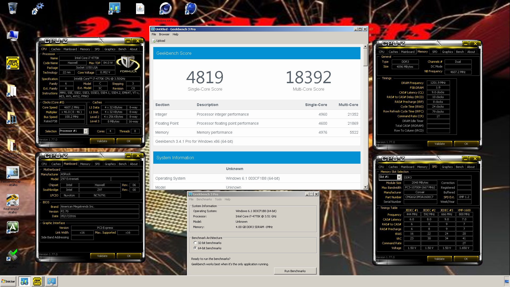This screenshot has height=287, width=510.
Task: Click the Floating Point row in results
Action: pos(257,123)
